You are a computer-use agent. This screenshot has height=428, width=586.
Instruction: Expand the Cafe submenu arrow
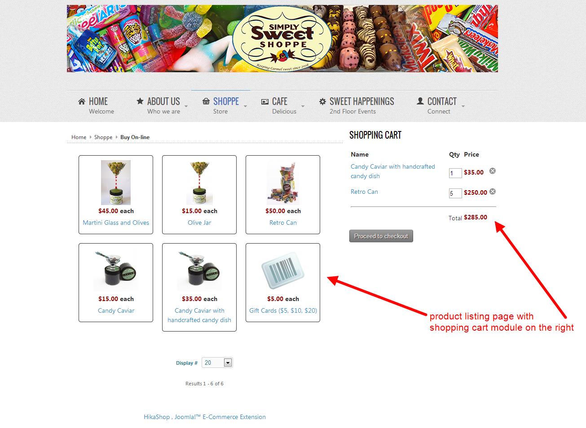click(303, 106)
